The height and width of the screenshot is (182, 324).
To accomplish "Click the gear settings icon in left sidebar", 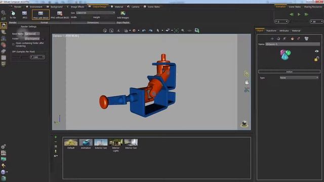I will 4,147.
